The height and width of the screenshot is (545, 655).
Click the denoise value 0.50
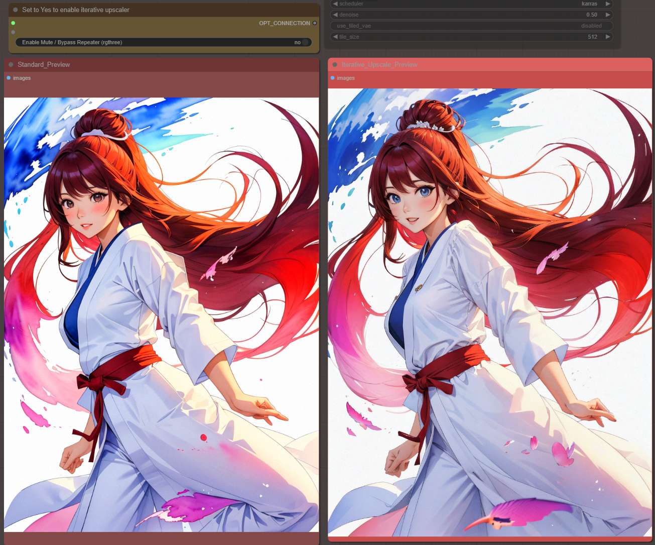point(592,15)
